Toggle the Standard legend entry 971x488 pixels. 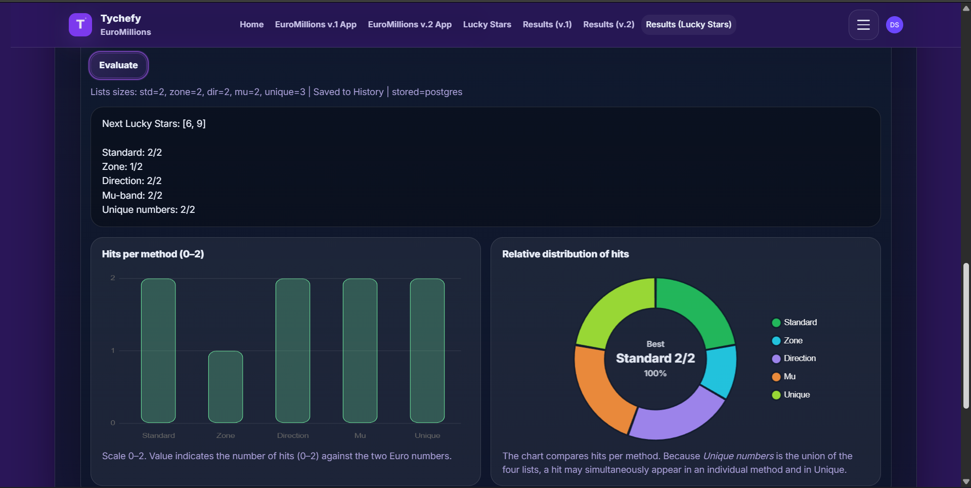pyautogui.click(x=794, y=323)
